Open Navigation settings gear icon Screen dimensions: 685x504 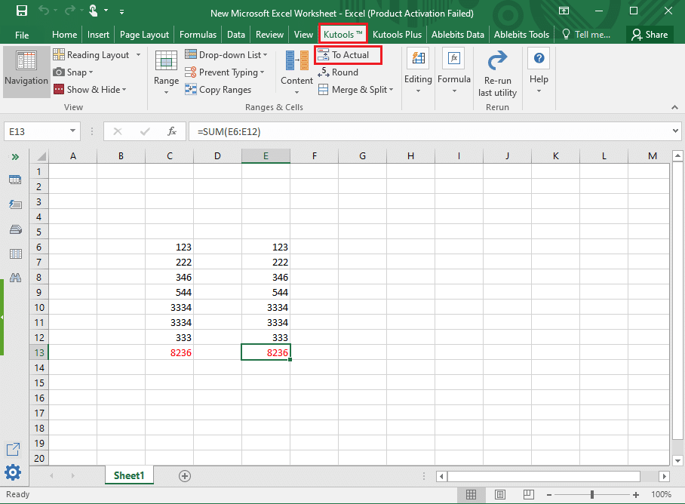tap(13, 472)
